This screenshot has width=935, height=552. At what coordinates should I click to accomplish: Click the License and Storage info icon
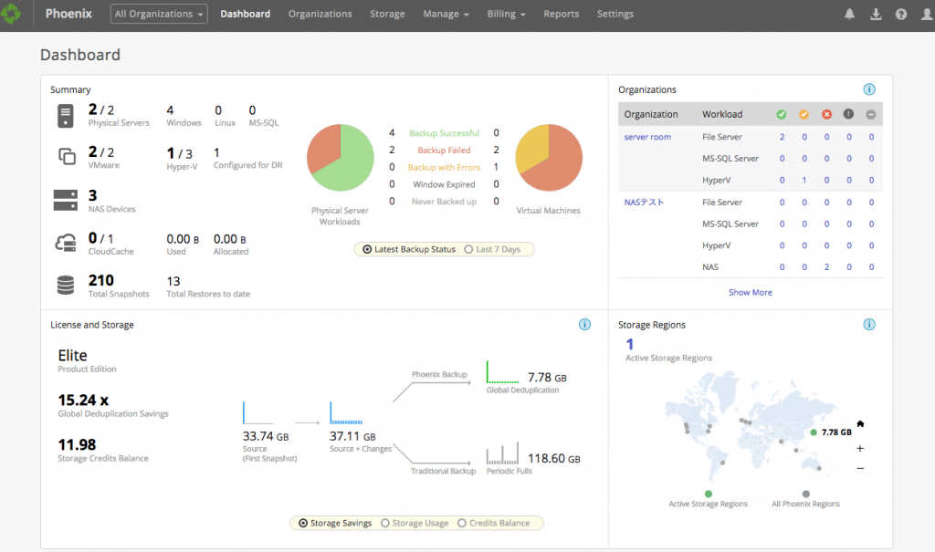[584, 324]
